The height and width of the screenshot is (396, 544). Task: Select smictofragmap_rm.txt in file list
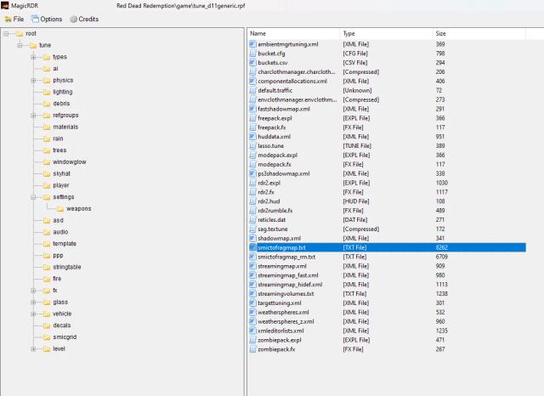click(x=286, y=257)
